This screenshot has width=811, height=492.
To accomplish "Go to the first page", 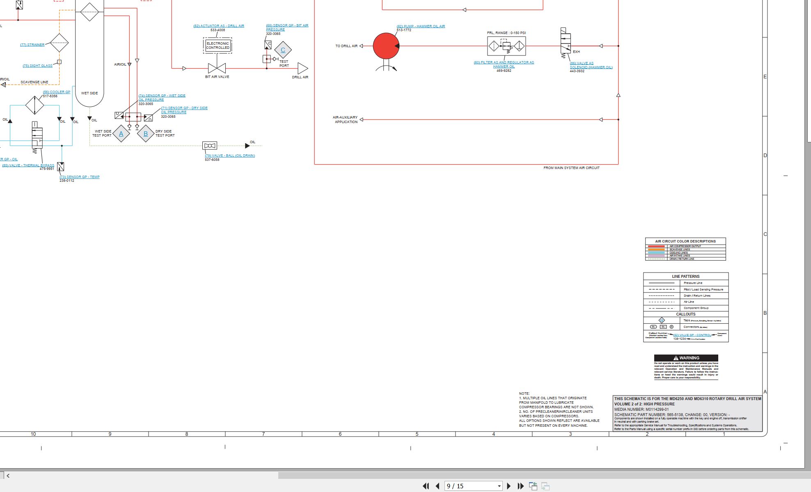I will [x=426, y=486].
